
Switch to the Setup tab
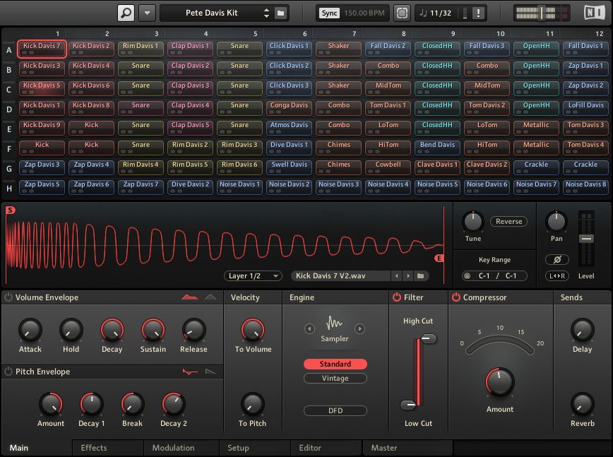click(x=255, y=448)
